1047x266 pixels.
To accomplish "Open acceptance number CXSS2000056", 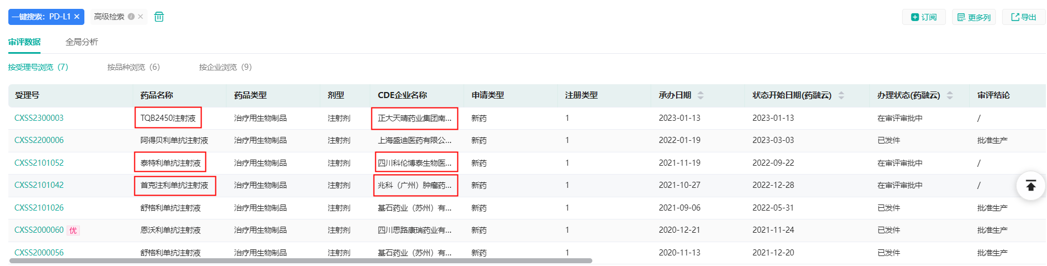I will 39,253.
